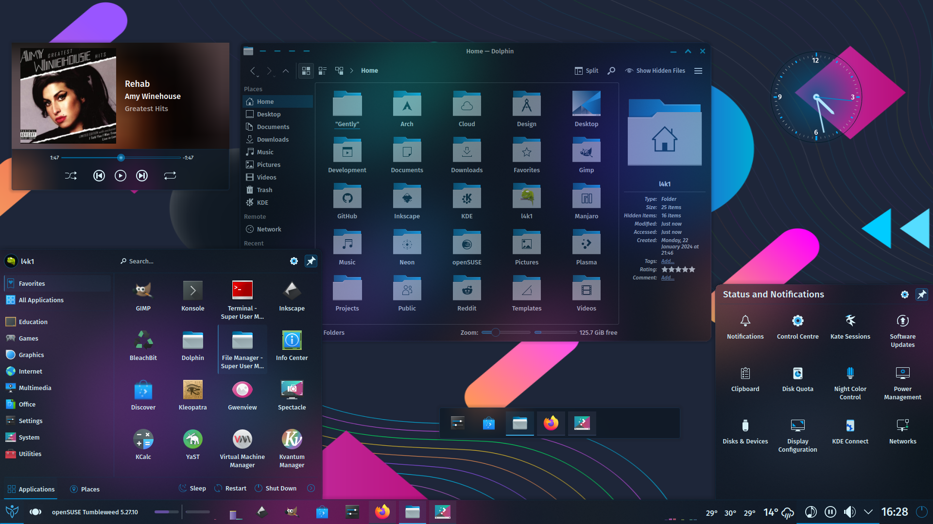Launch Spectacle screenshot tool
Viewport: 933px width, 524px height.
tap(292, 395)
